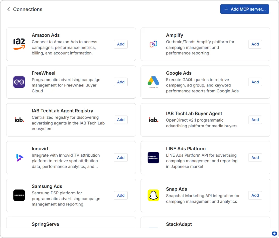Open the help widget icon at bottom corner
The height and width of the screenshot is (238, 279).
click(x=274, y=234)
